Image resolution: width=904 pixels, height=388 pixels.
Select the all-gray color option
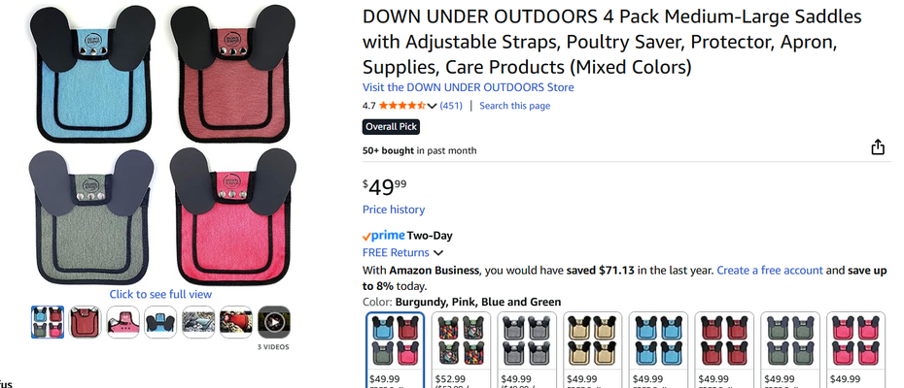(x=527, y=340)
